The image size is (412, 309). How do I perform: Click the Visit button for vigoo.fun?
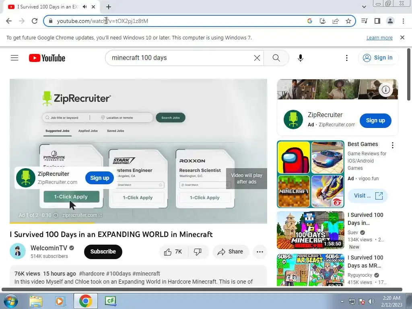coord(367,196)
